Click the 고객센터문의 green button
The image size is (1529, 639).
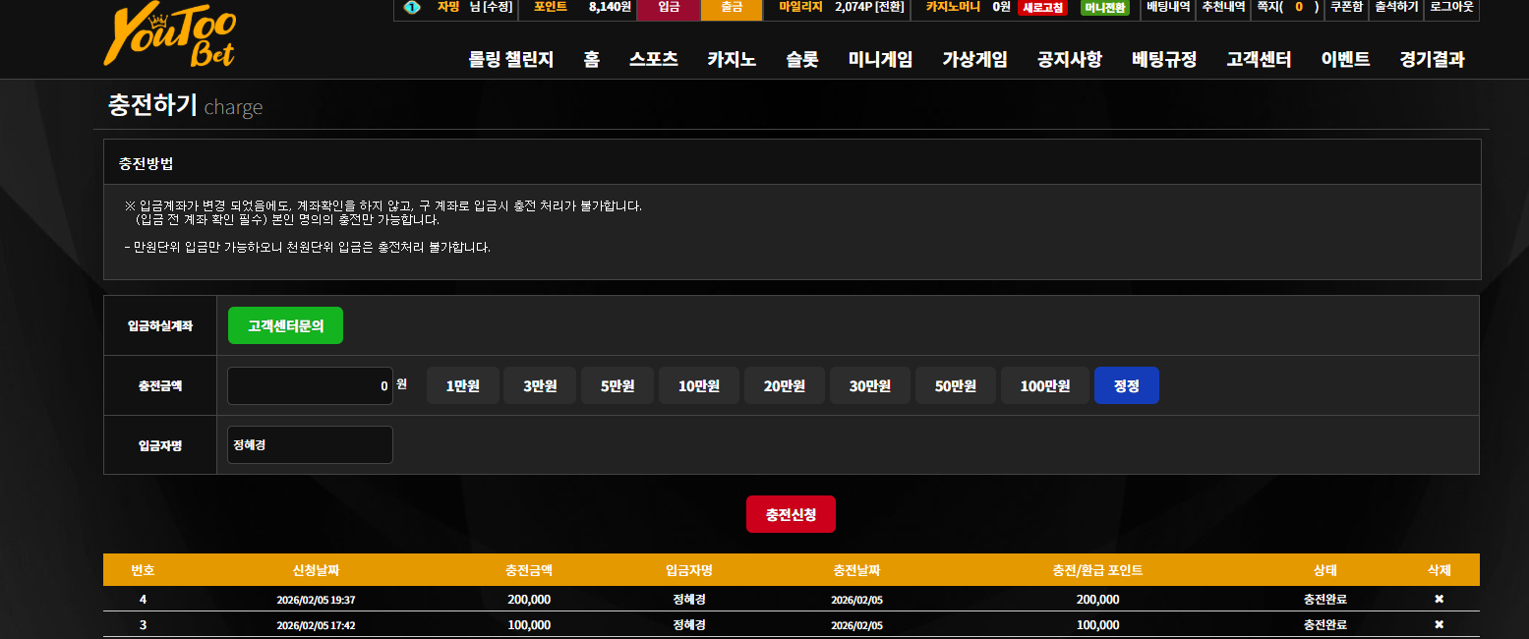(285, 325)
